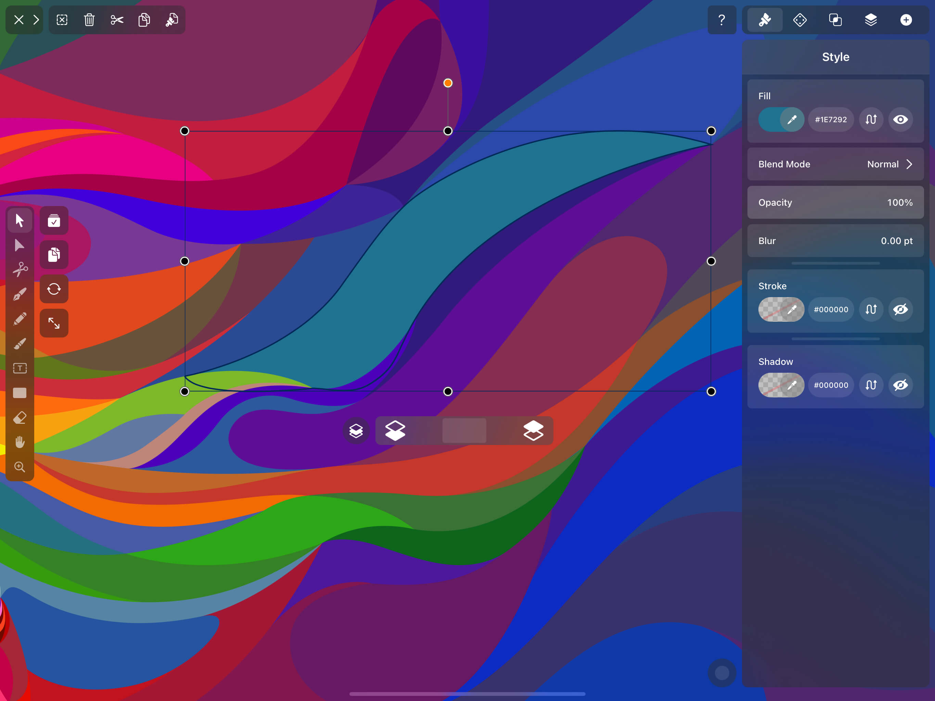Select the Pen tool
935x701 pixels.
coord(20,294)
